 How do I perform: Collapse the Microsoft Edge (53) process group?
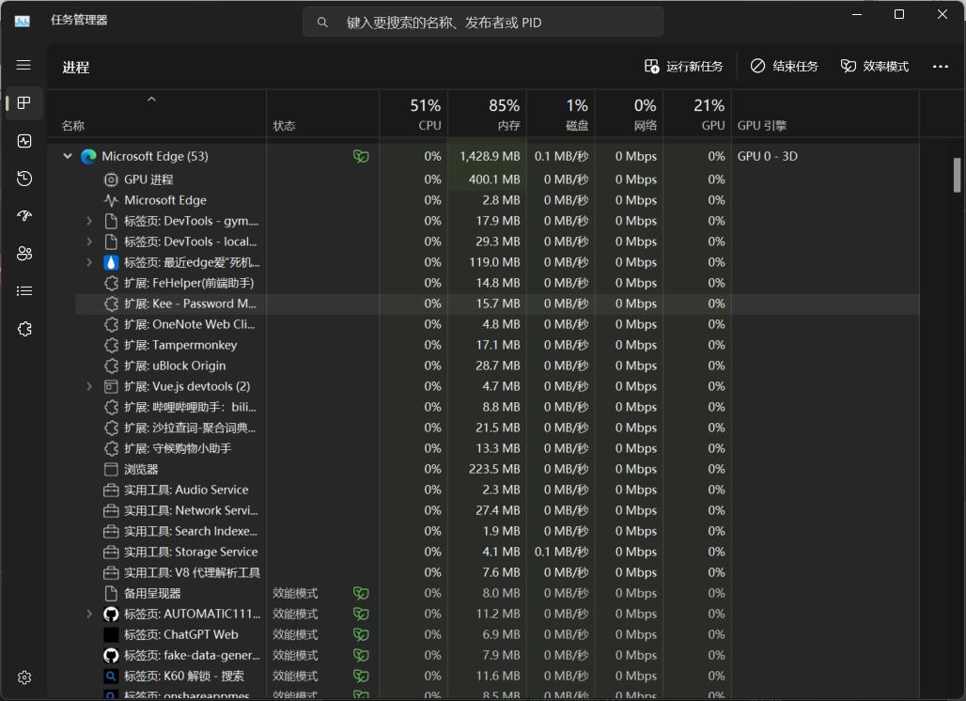pos(68,157)
